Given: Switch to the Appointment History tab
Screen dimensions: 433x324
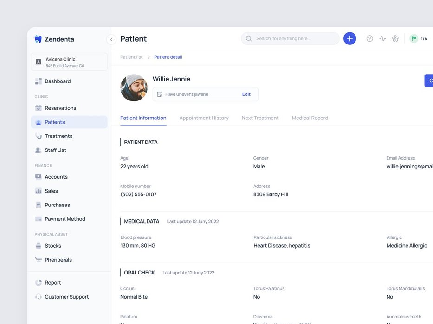Looking at the screenshot, I should (204, 118).
